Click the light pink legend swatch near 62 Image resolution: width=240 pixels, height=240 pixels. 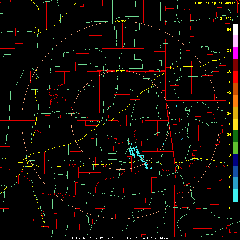pos(235,41)
